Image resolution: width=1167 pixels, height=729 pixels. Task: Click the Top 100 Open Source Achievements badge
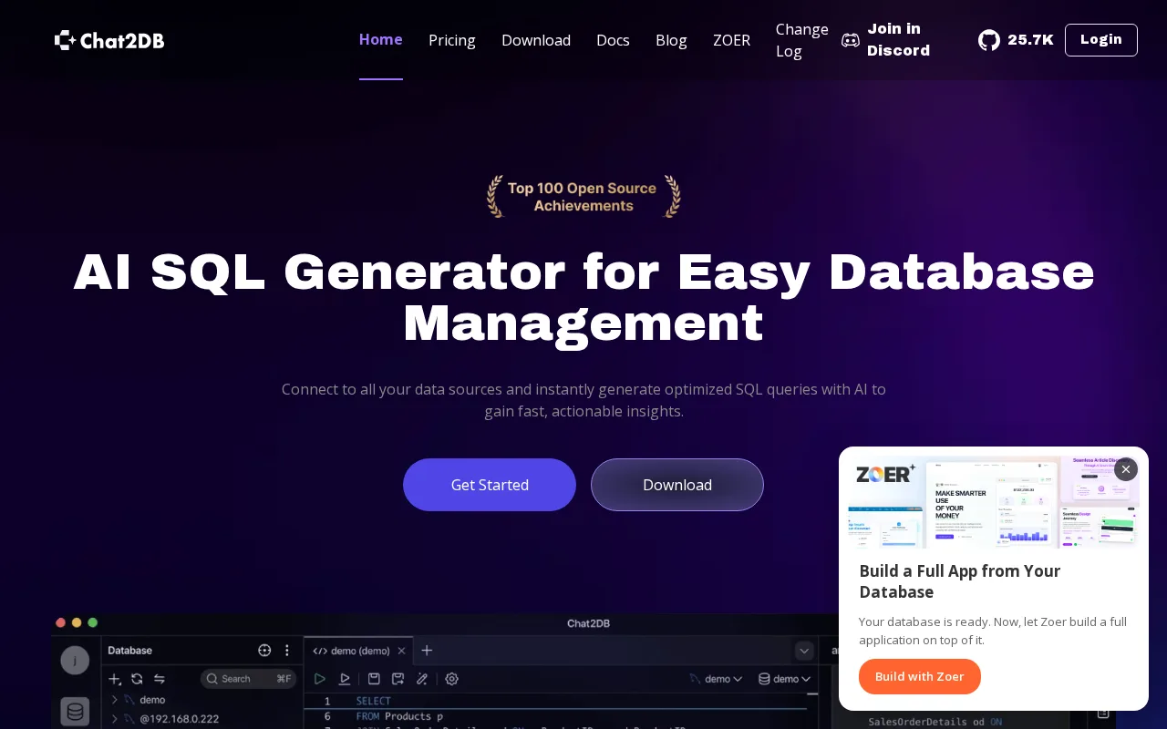tap(583, 197)
